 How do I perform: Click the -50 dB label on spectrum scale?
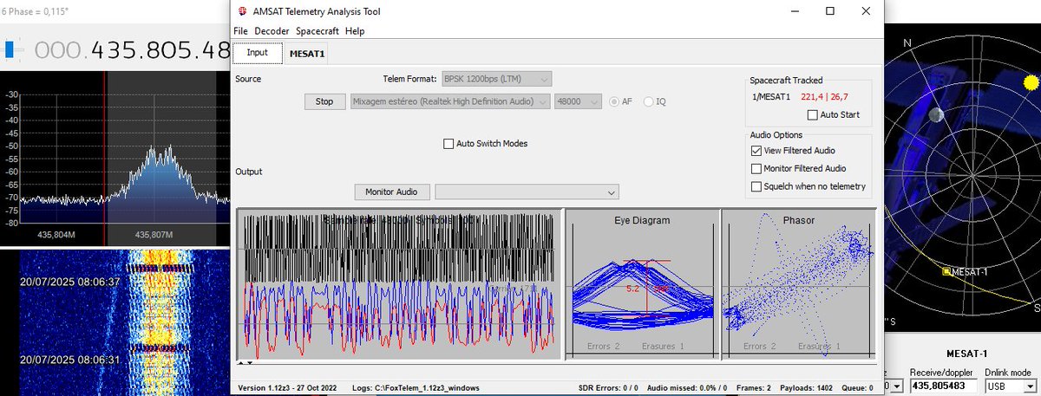point(13,146)
